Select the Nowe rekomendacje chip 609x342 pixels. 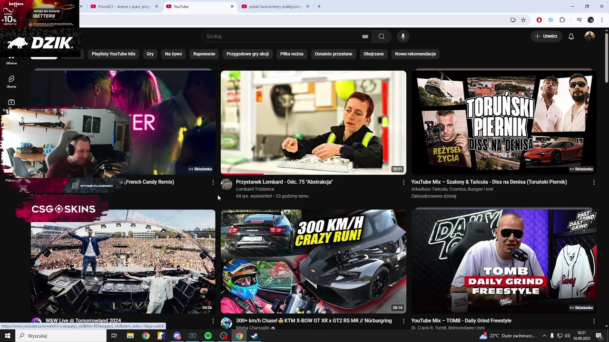click(x=415, y=54)
